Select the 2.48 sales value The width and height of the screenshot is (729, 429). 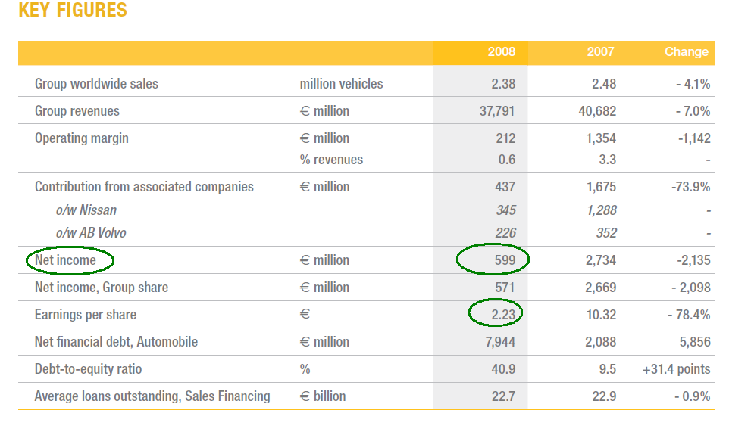point(604,83)
